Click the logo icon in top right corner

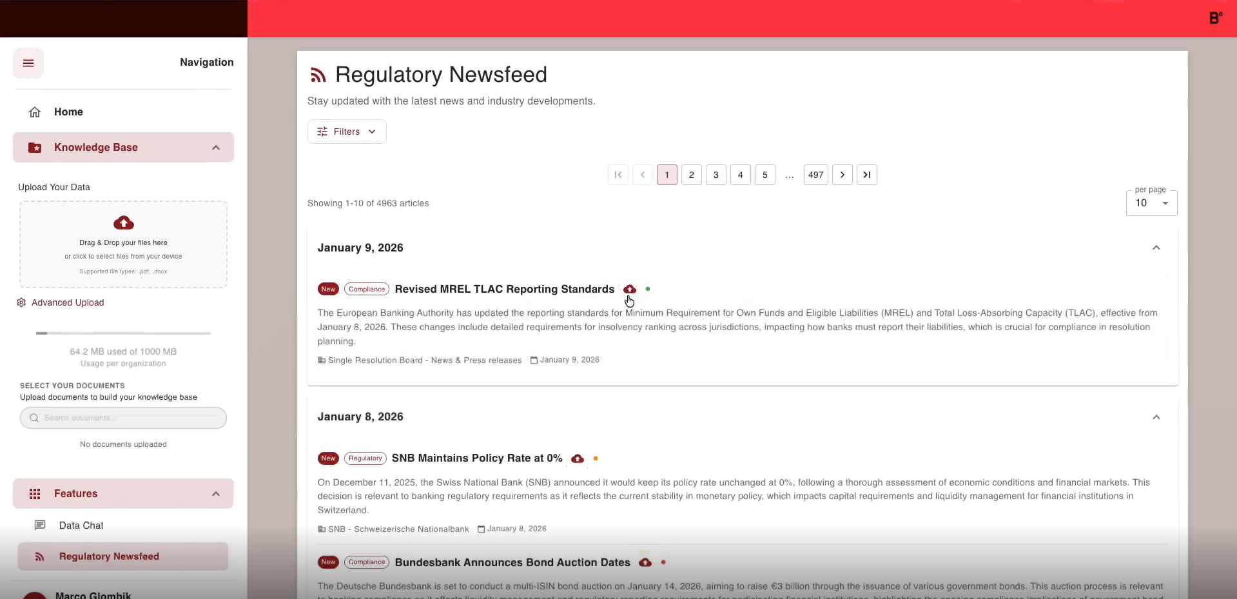pyautogui.click(x=1215, y=18)
